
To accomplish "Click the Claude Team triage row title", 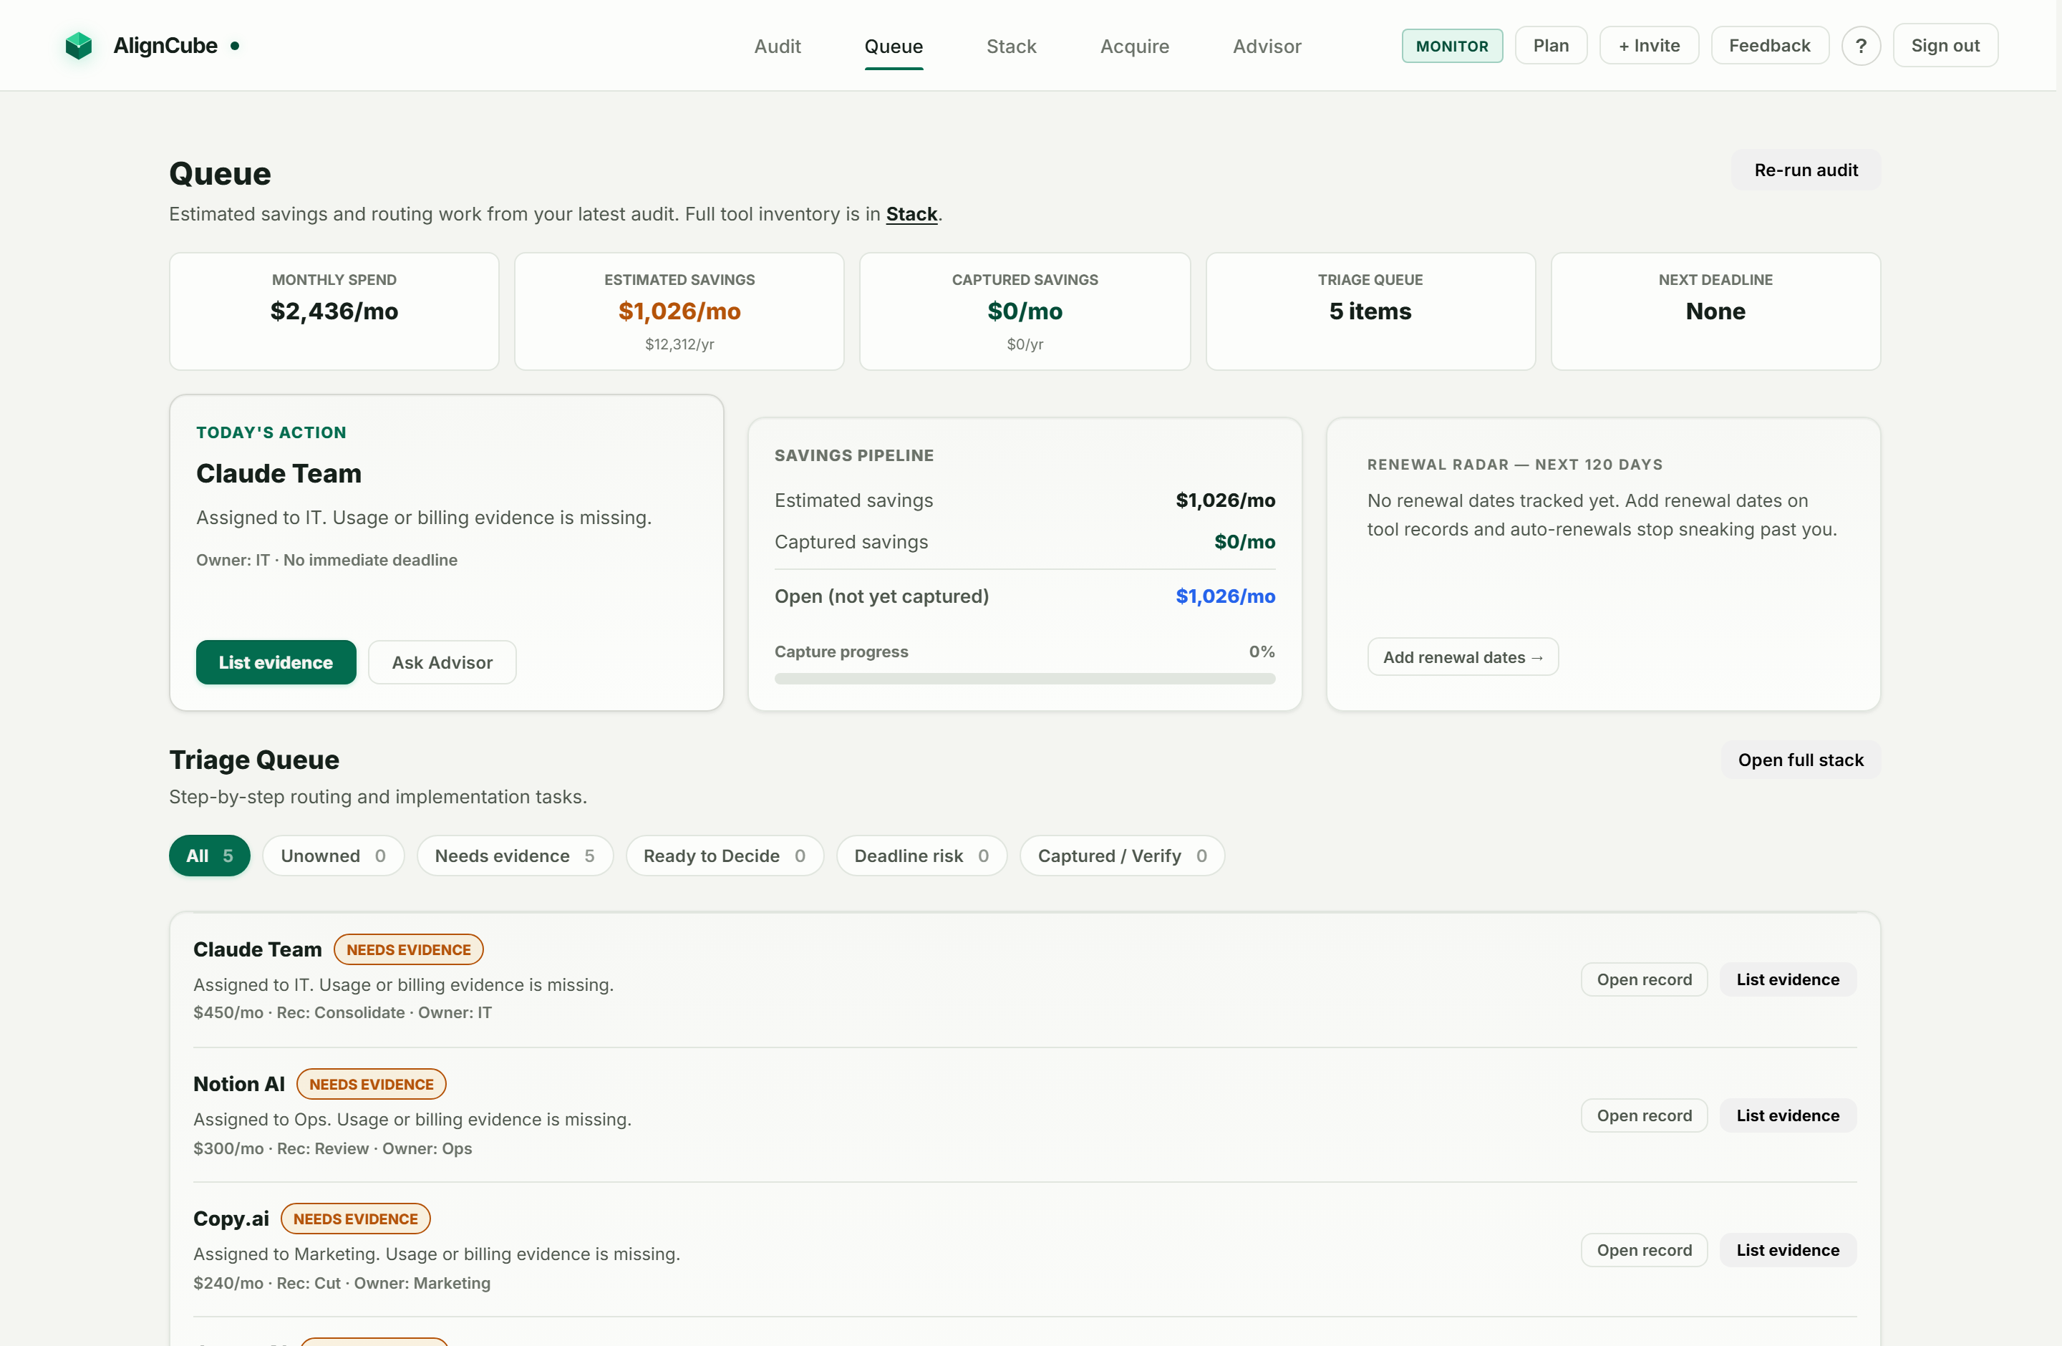I will pyautogui.click(x=257, y=949).
